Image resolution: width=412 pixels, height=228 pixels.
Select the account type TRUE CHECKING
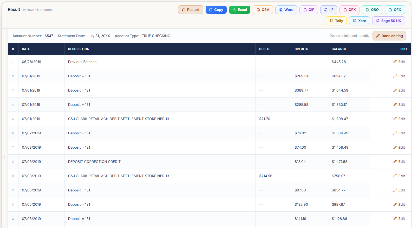click(x=156, y=36)
